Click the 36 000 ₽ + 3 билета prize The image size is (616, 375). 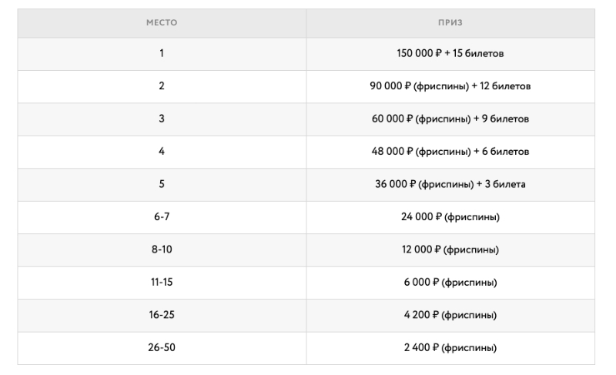450,185
